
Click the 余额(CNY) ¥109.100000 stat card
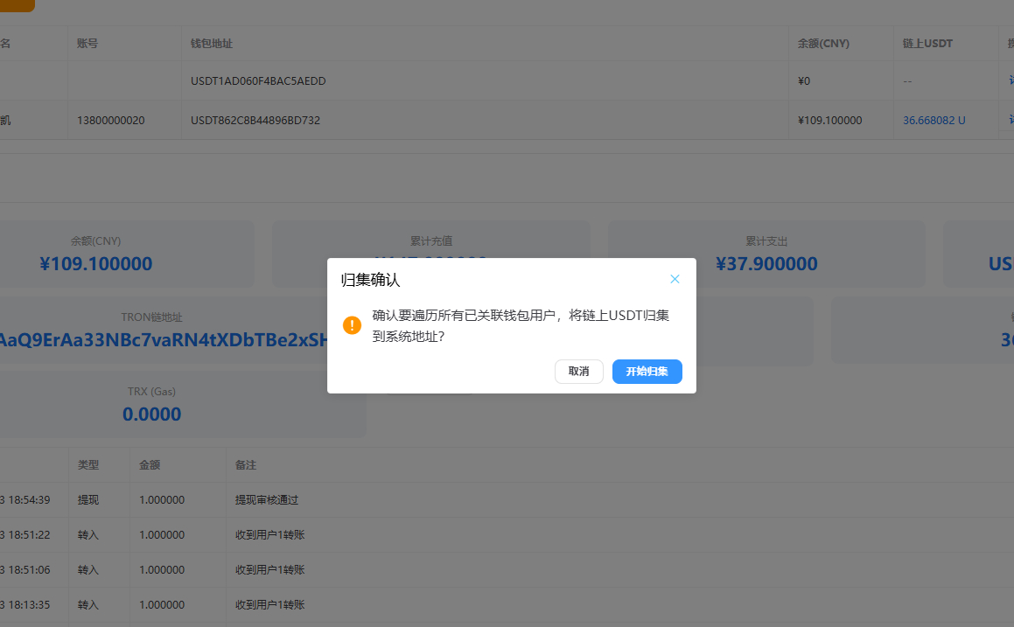tap(127, 254)
